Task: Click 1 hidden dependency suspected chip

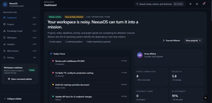Action: [x=98, y=42]
